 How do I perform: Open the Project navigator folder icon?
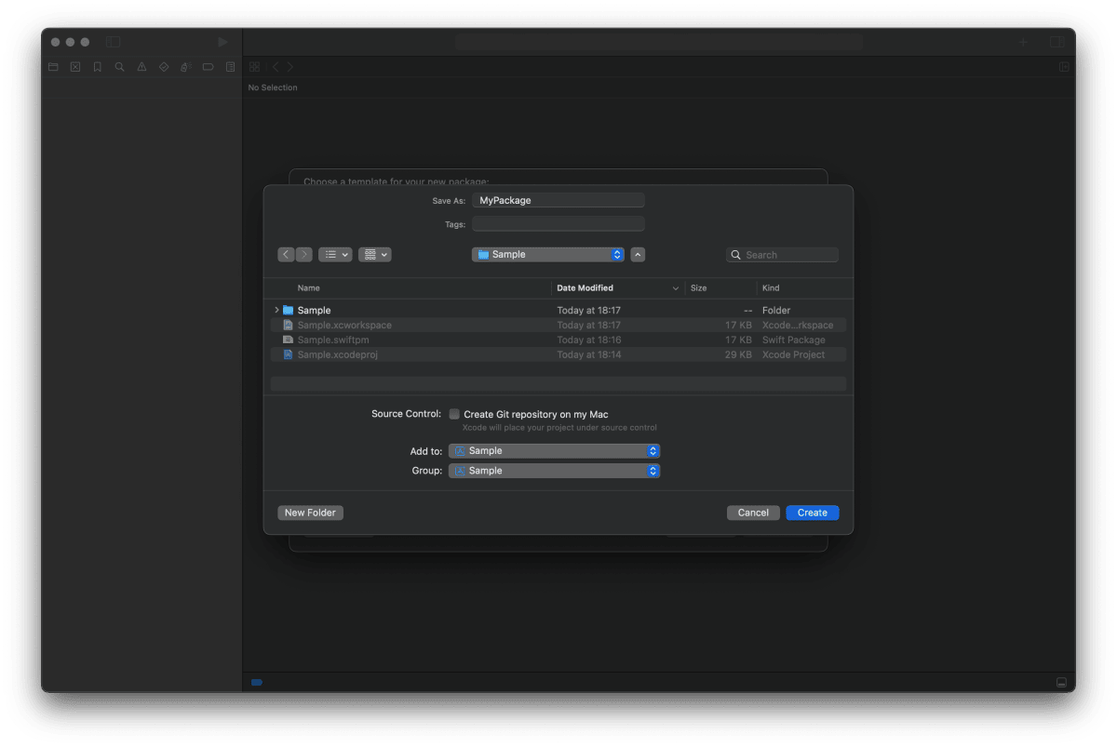(x=53, y=67)
